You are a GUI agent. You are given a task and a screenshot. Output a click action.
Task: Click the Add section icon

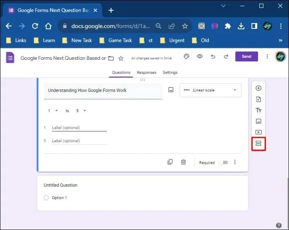pos(258,143)
